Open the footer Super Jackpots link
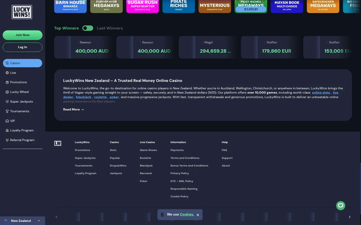 [85, 158]
